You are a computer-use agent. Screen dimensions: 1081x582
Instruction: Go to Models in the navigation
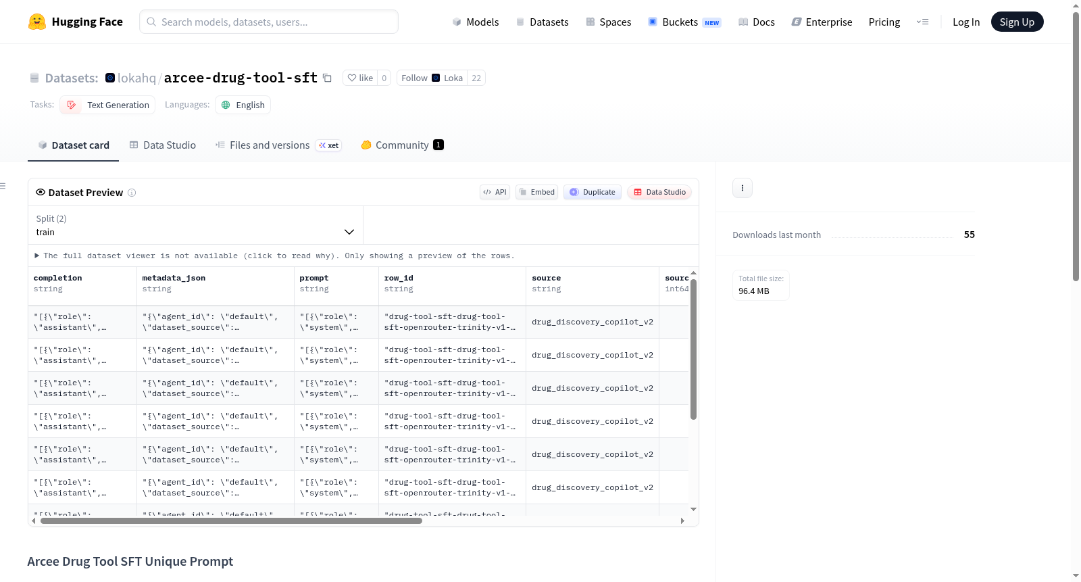point(476,22)
